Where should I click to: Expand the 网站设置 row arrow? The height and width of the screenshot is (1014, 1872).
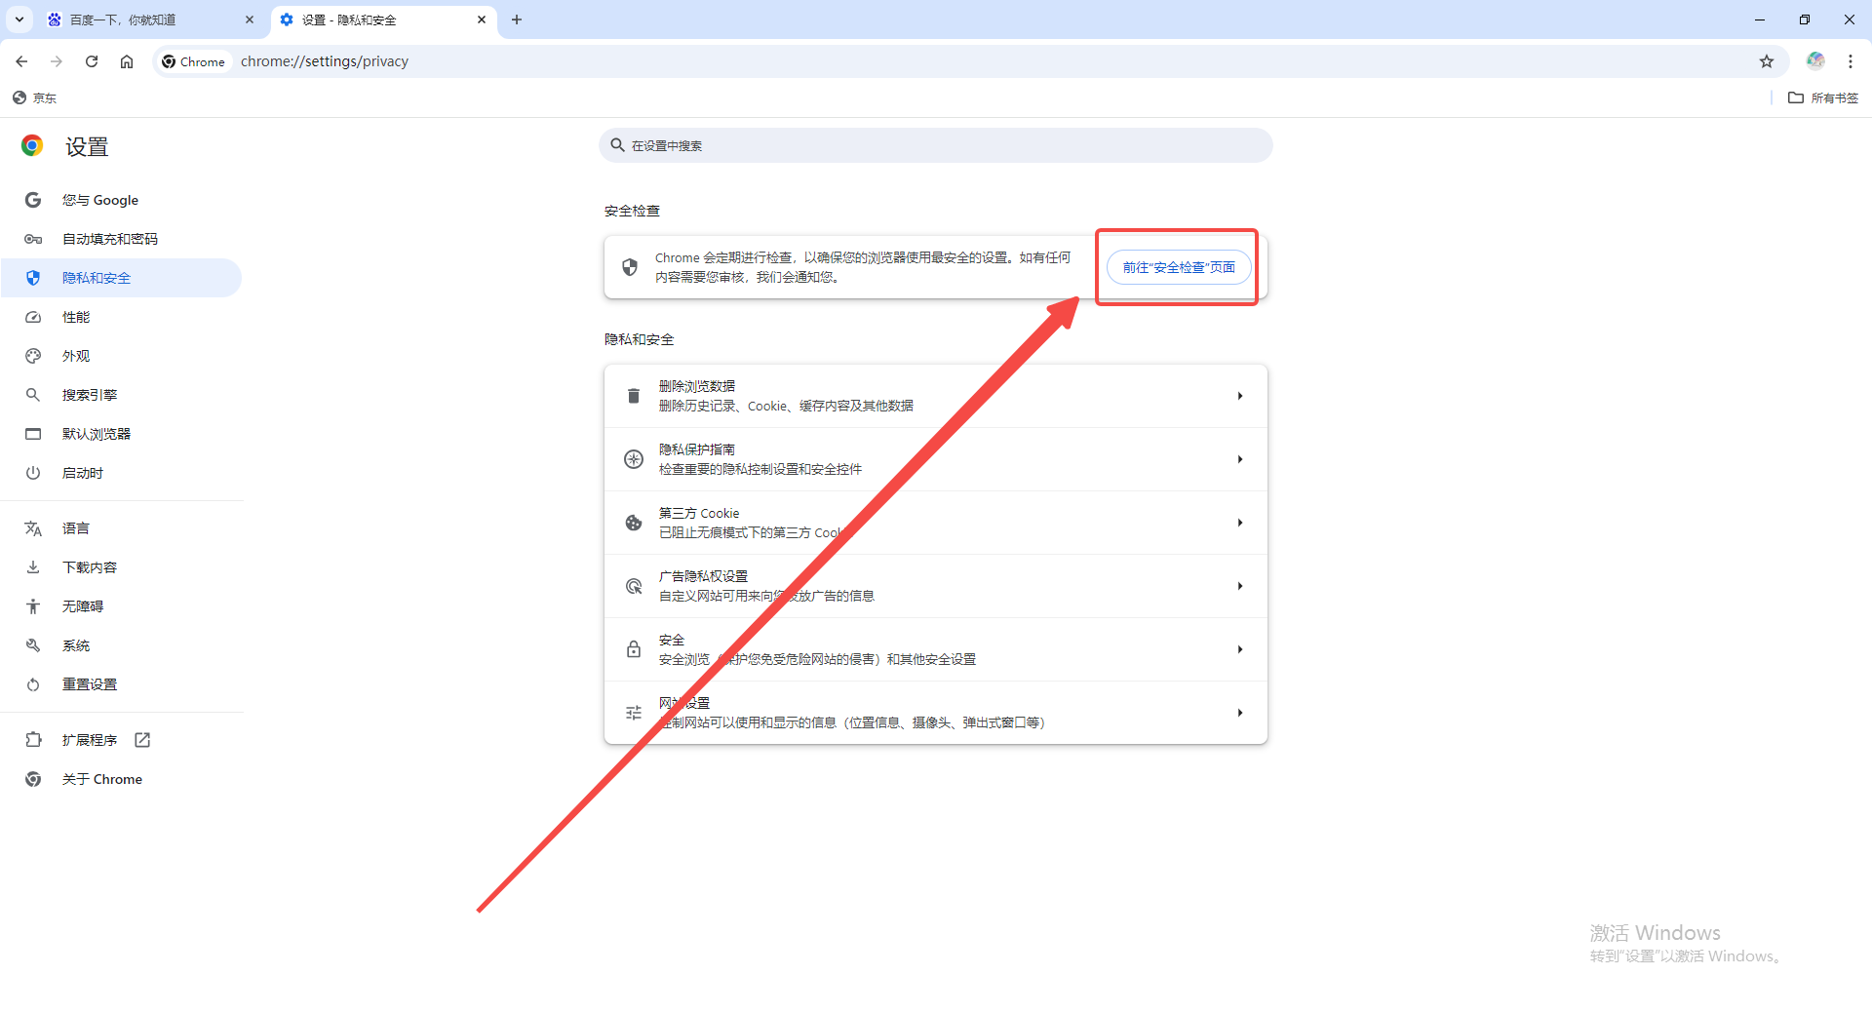(x=1239, y=713)
